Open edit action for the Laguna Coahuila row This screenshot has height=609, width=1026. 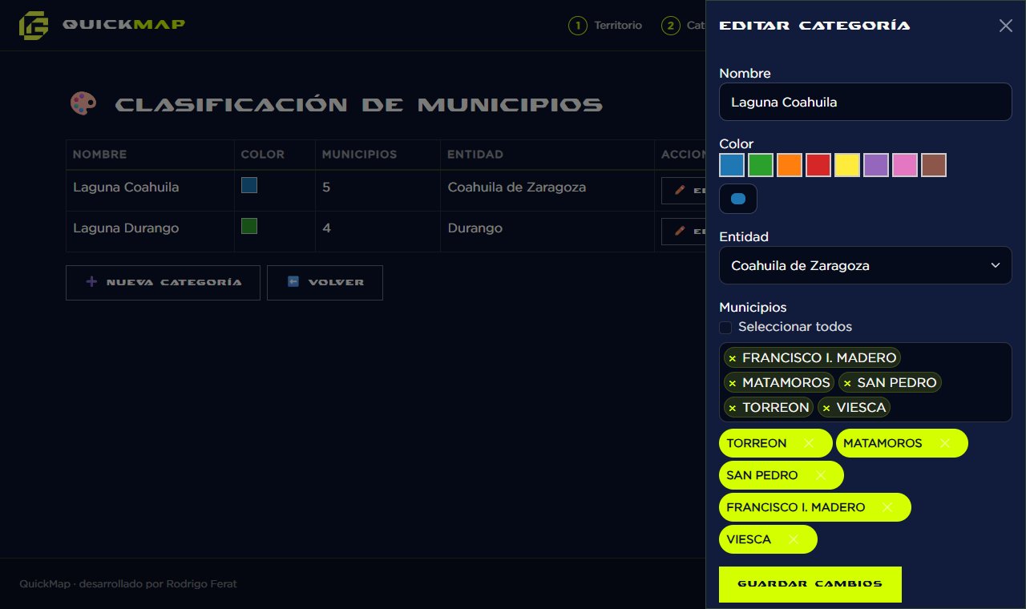683,191
